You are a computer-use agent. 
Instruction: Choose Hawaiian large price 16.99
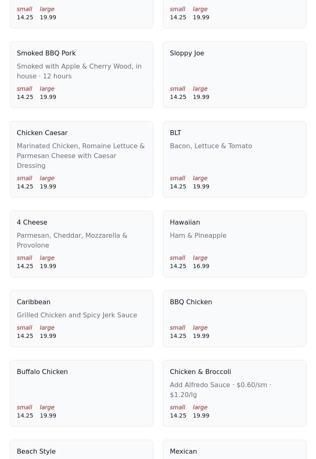(201, 266)
